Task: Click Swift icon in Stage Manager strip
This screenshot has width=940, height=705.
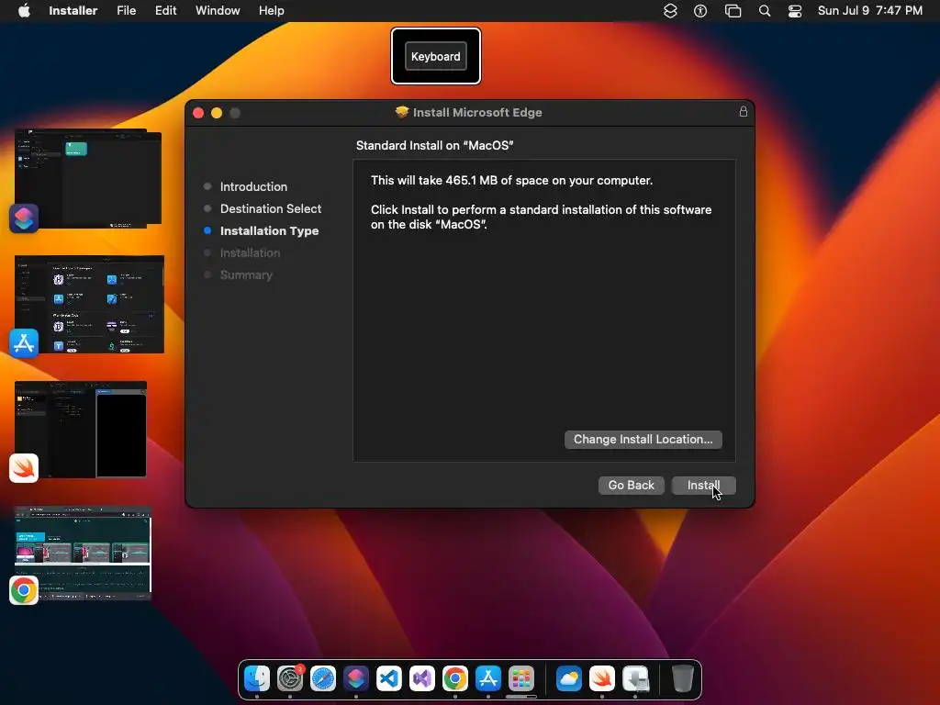Action: [x=24, y=468]
